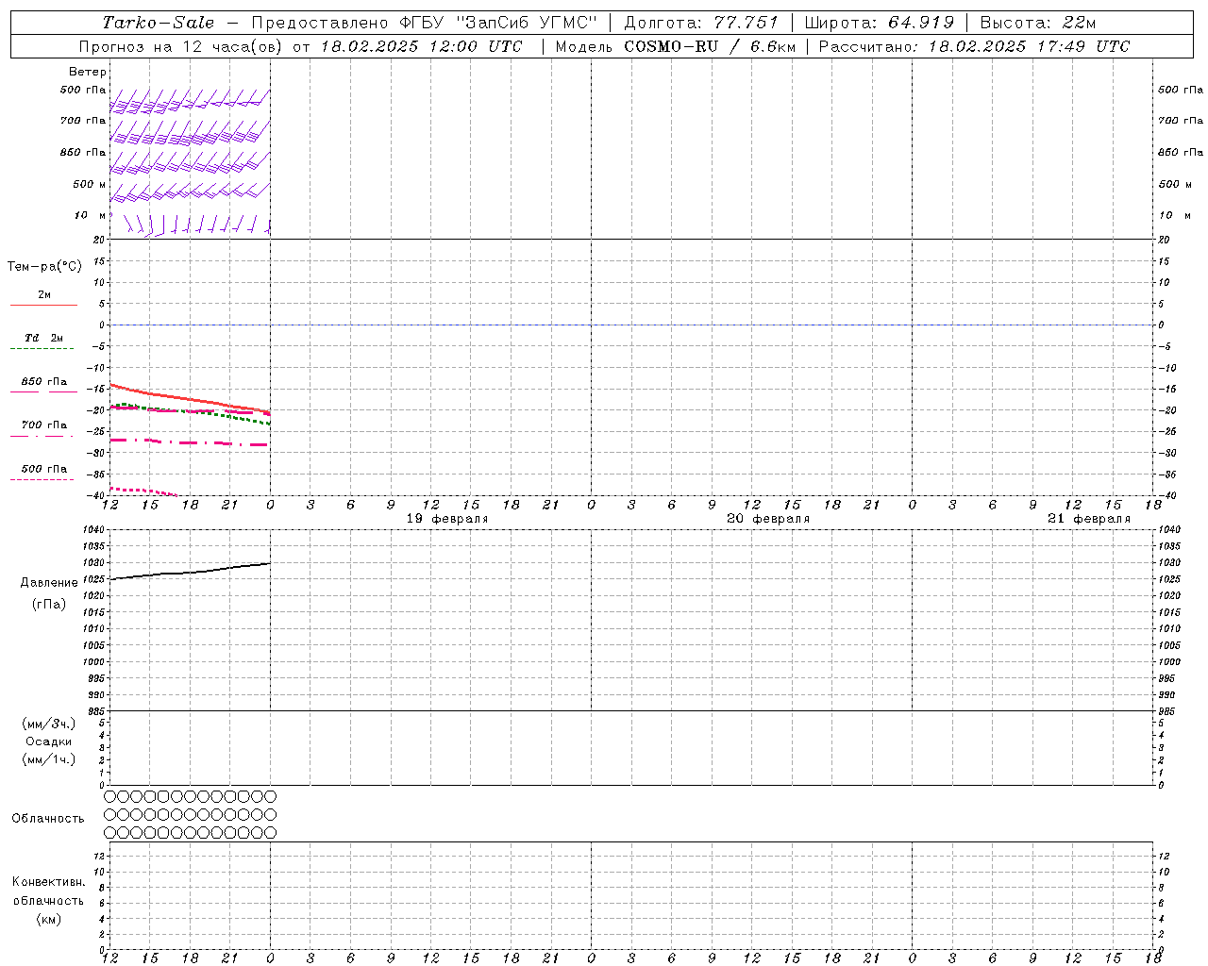Click the dotted 500 hPa temperature line
1208x966 pixels.
coord(142,491)
